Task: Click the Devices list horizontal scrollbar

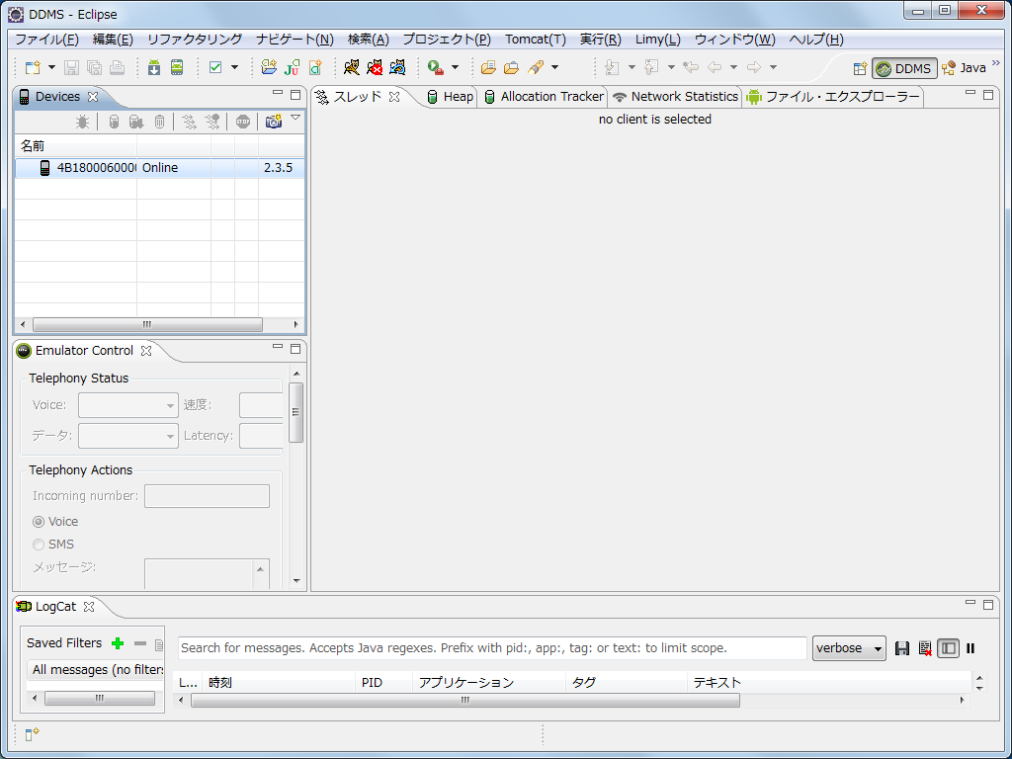Action: click(147, 324)
